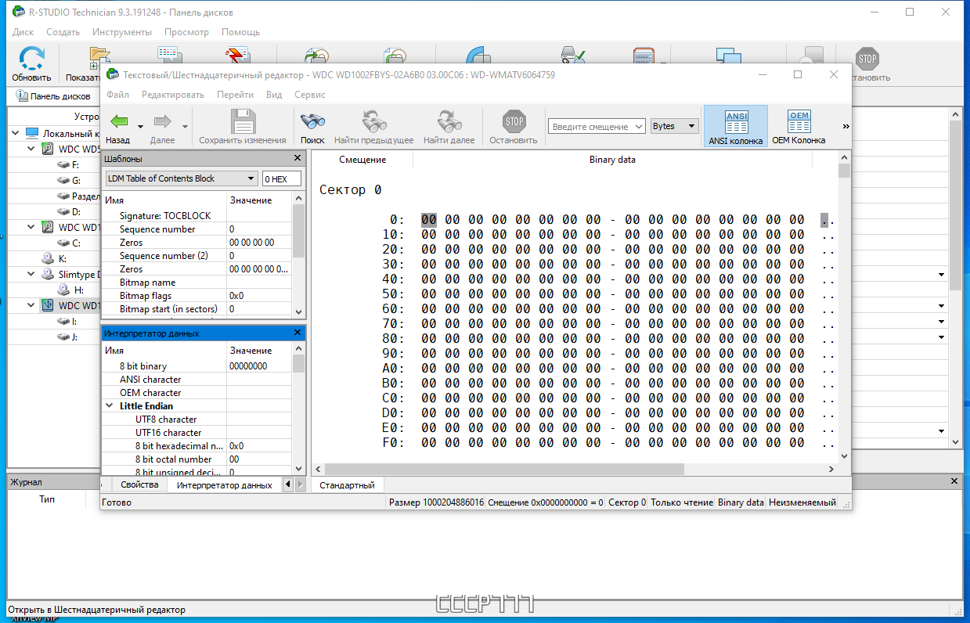Open the Вид menu

click(x=274, y=95)
